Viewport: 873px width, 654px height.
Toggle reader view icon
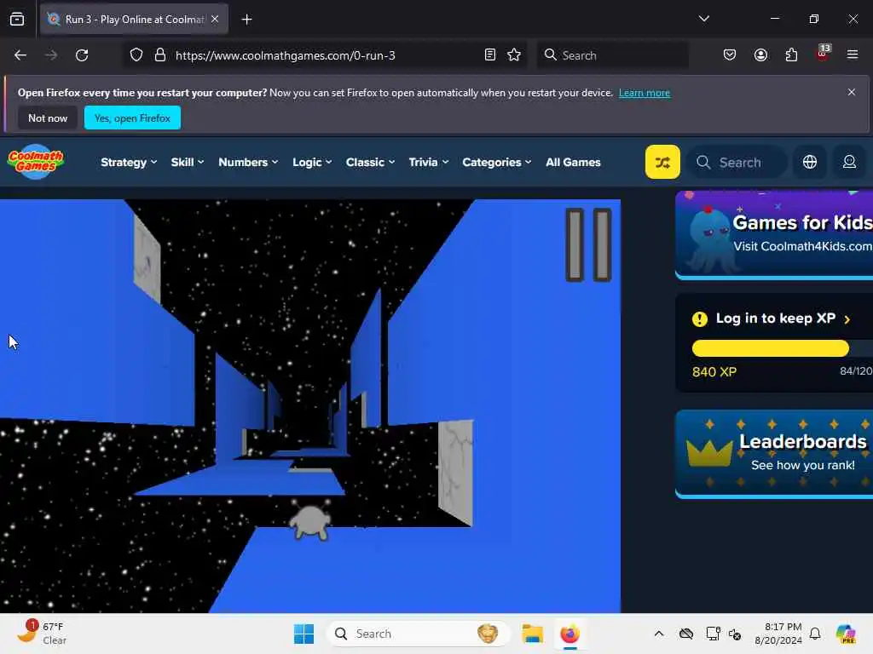(x=490, y=55)
